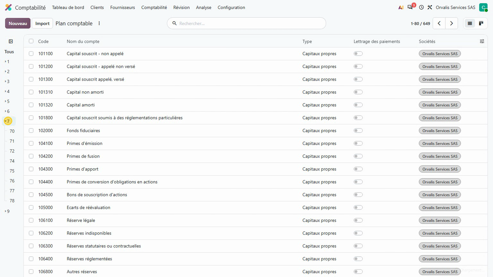The width and height of the screenshot is (493, 277).
Task: Open the Tableau de bord menu
Action: [x=68, y=7]
